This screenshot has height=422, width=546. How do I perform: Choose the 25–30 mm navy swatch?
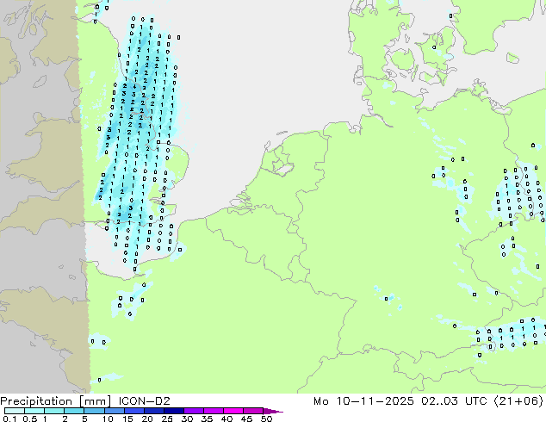[173, 411]
